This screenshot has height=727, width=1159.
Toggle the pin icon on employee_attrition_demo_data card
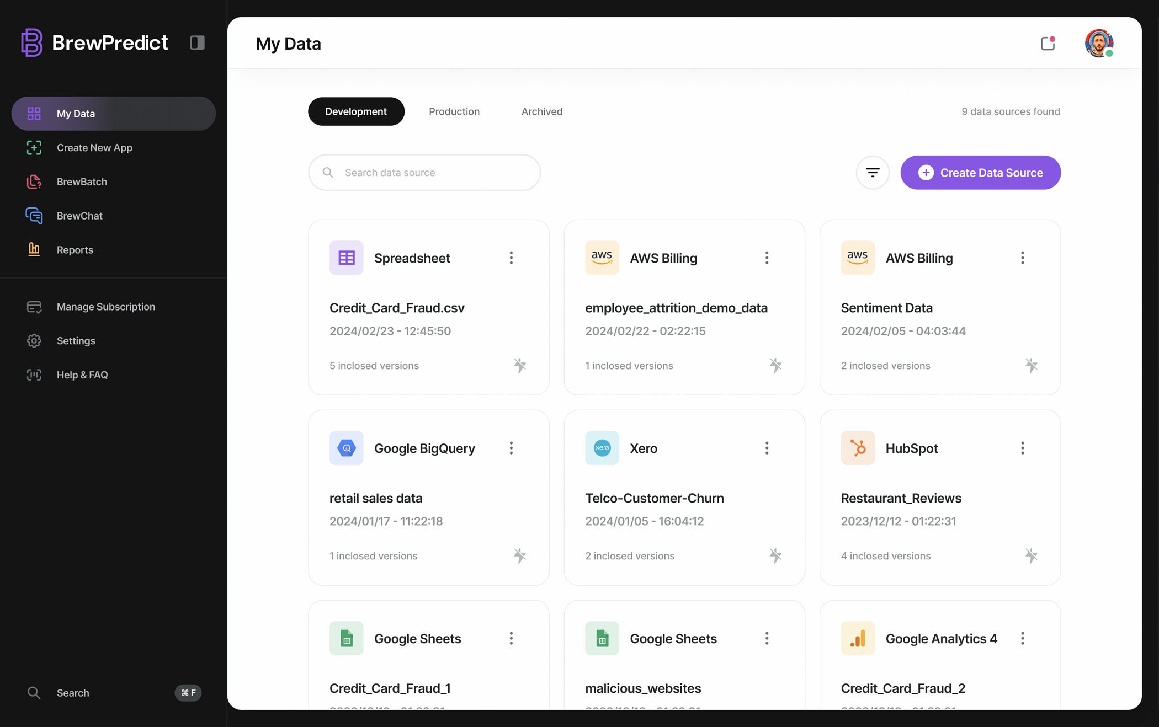[x=775, y=365]
